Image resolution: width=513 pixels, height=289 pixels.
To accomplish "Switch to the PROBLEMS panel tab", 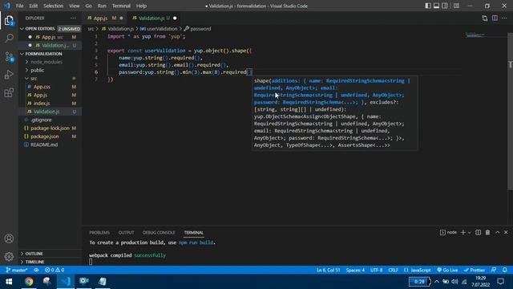I will (99, 232).
